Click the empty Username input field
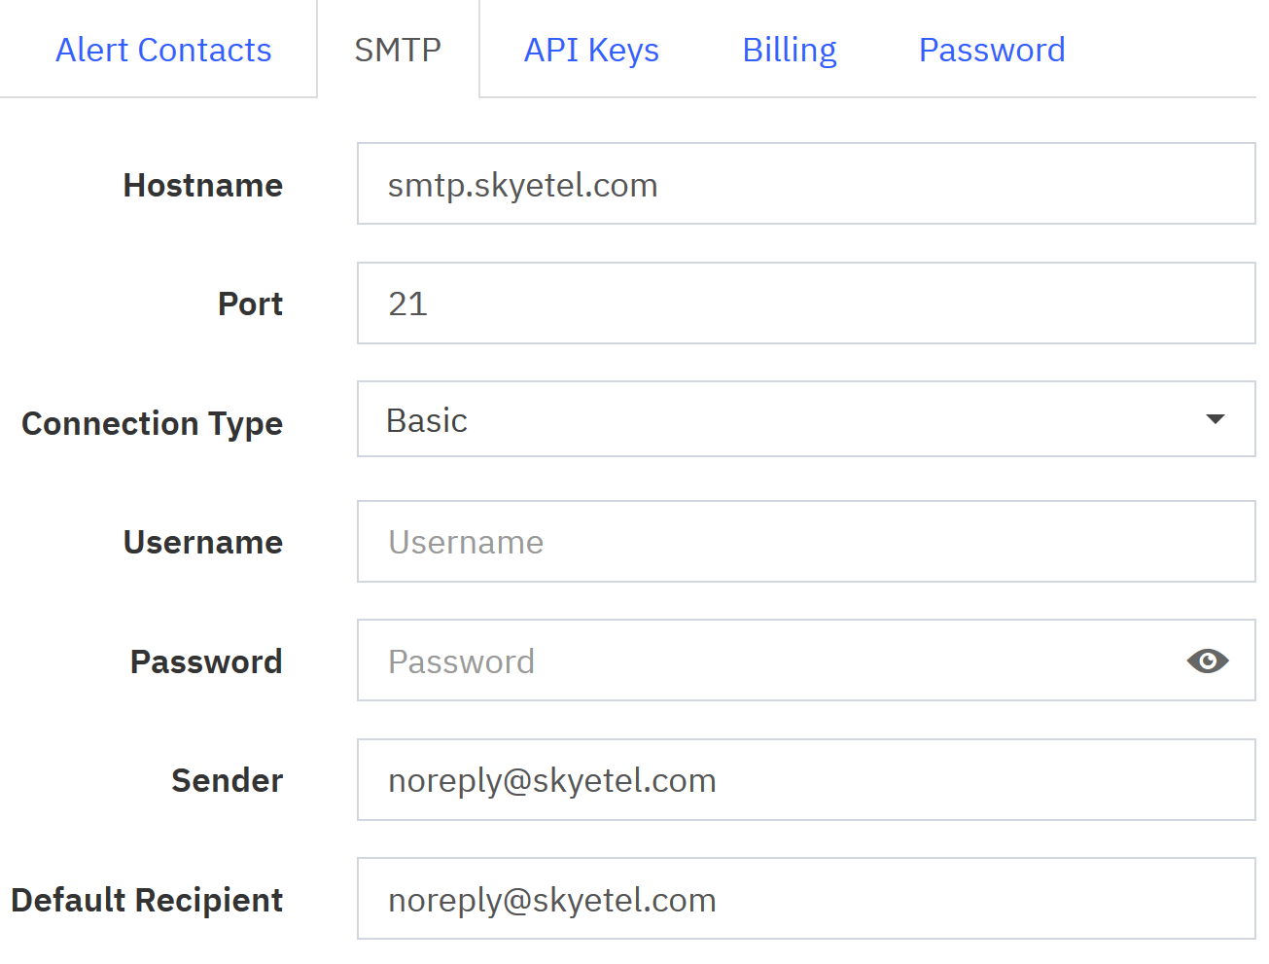 tap(806, 542)
